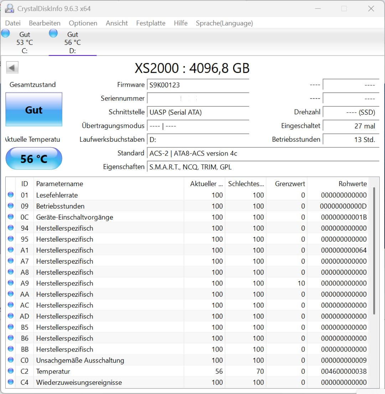Click the ID column header
This screenshot has width=385, height=394.
tap(24, 184)
